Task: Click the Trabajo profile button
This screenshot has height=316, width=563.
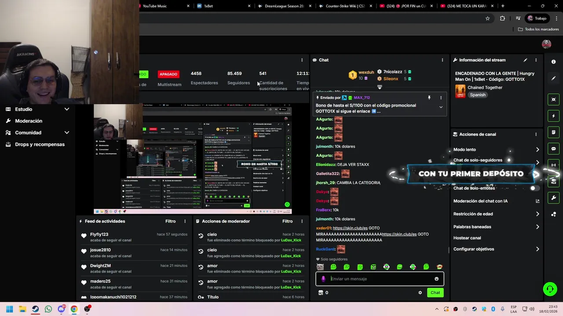Action: coord(537,18)
